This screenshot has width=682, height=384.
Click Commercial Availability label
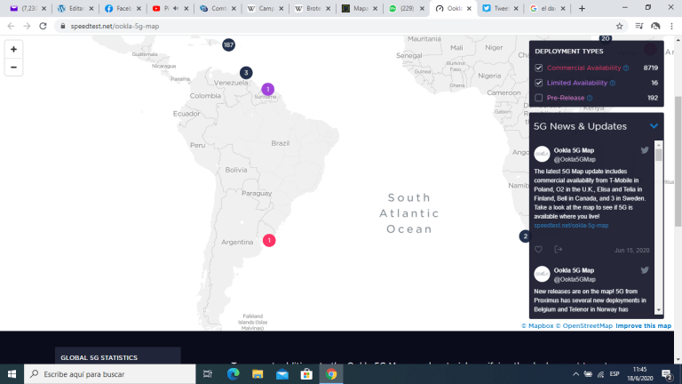pyautogui.click(x=583, y=68)
